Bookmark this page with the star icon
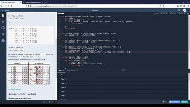The image size is (190, 107). 163,6
